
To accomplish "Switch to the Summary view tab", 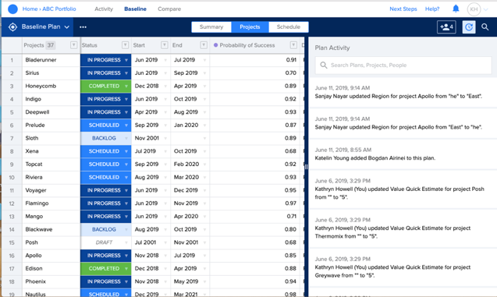I will 211,27.
